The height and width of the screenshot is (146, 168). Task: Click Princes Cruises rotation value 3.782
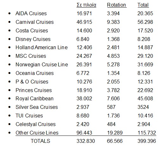[x=113, y=90]
